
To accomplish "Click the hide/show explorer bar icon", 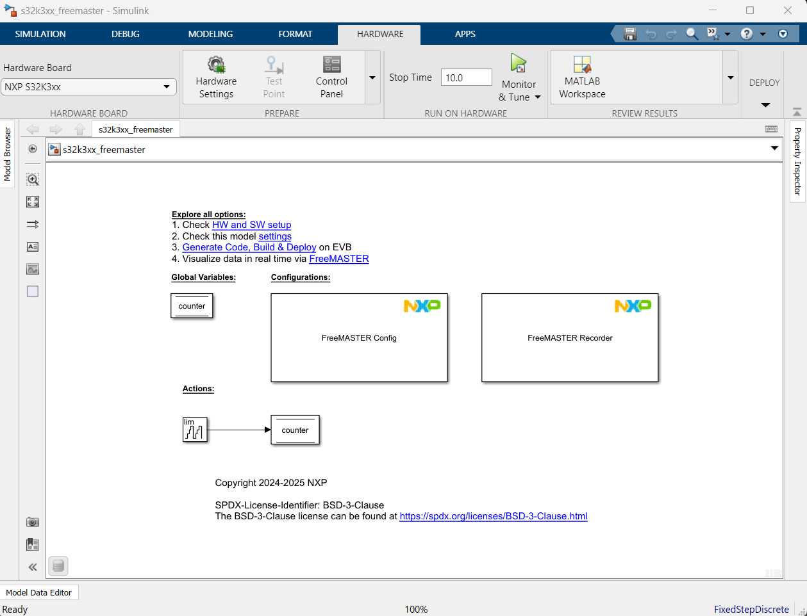I will 33,149.
